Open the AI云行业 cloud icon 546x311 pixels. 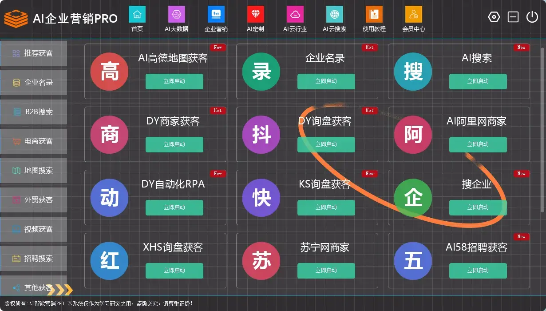(x=295, y=14)
